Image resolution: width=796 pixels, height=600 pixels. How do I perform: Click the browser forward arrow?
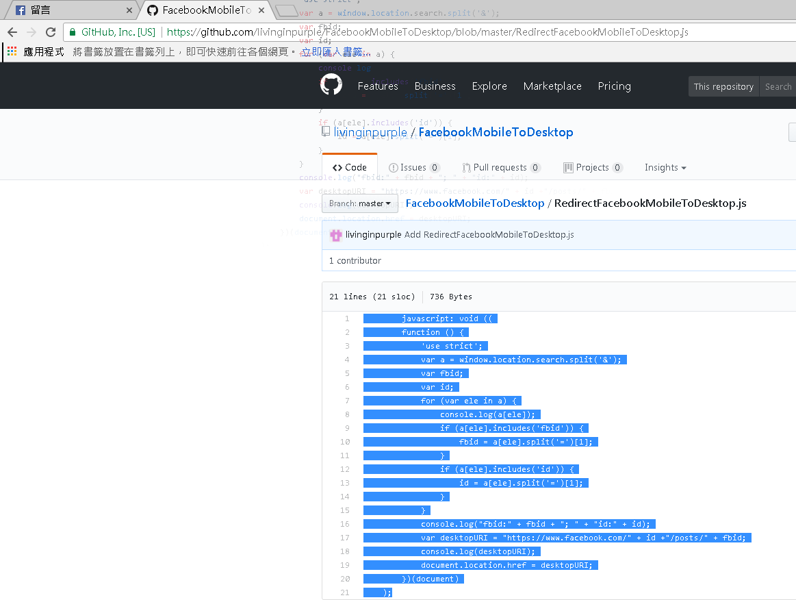(31, 32)
